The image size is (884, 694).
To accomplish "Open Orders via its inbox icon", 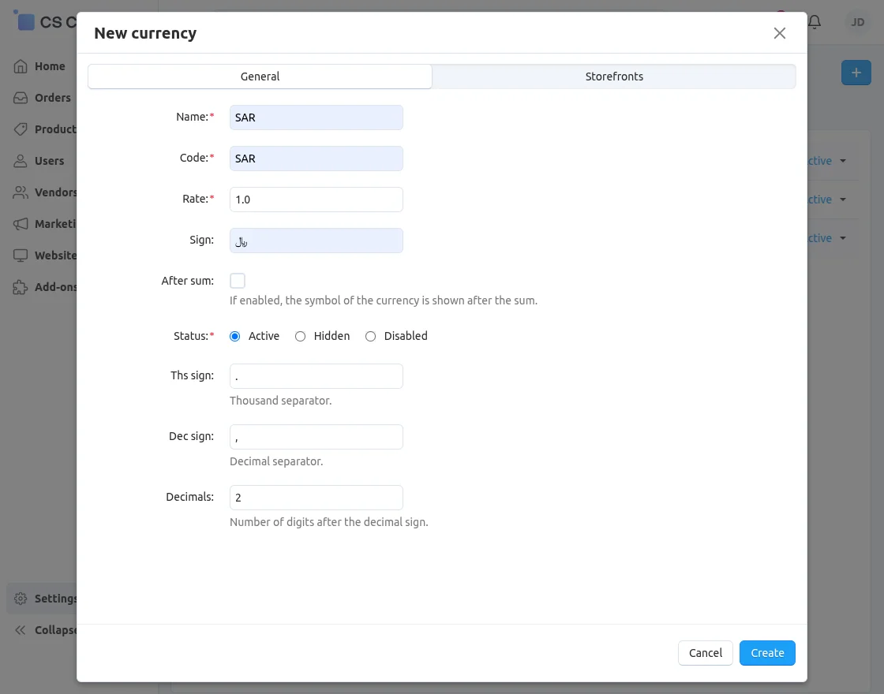I will tap(21, 98).
